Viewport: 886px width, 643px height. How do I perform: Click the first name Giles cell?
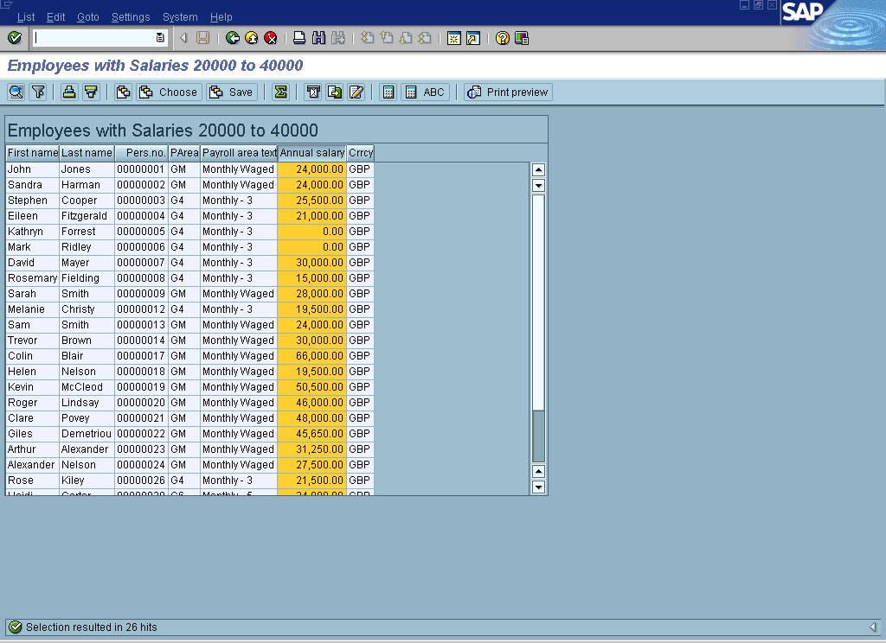pos(32,434)
